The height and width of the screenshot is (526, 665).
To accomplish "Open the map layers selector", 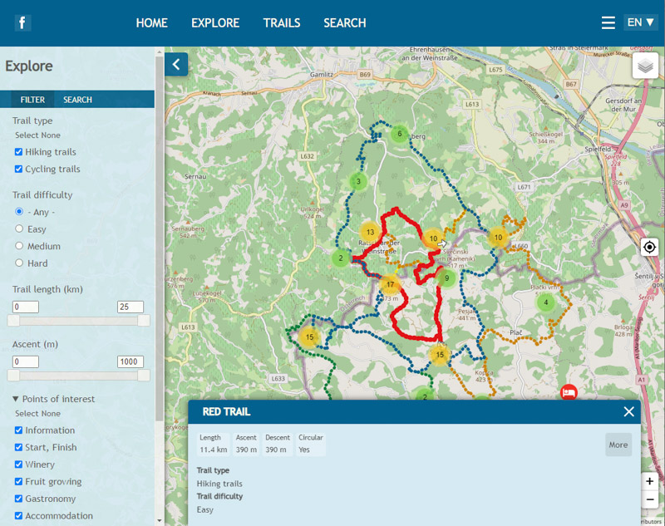I will tap(645, 66).
